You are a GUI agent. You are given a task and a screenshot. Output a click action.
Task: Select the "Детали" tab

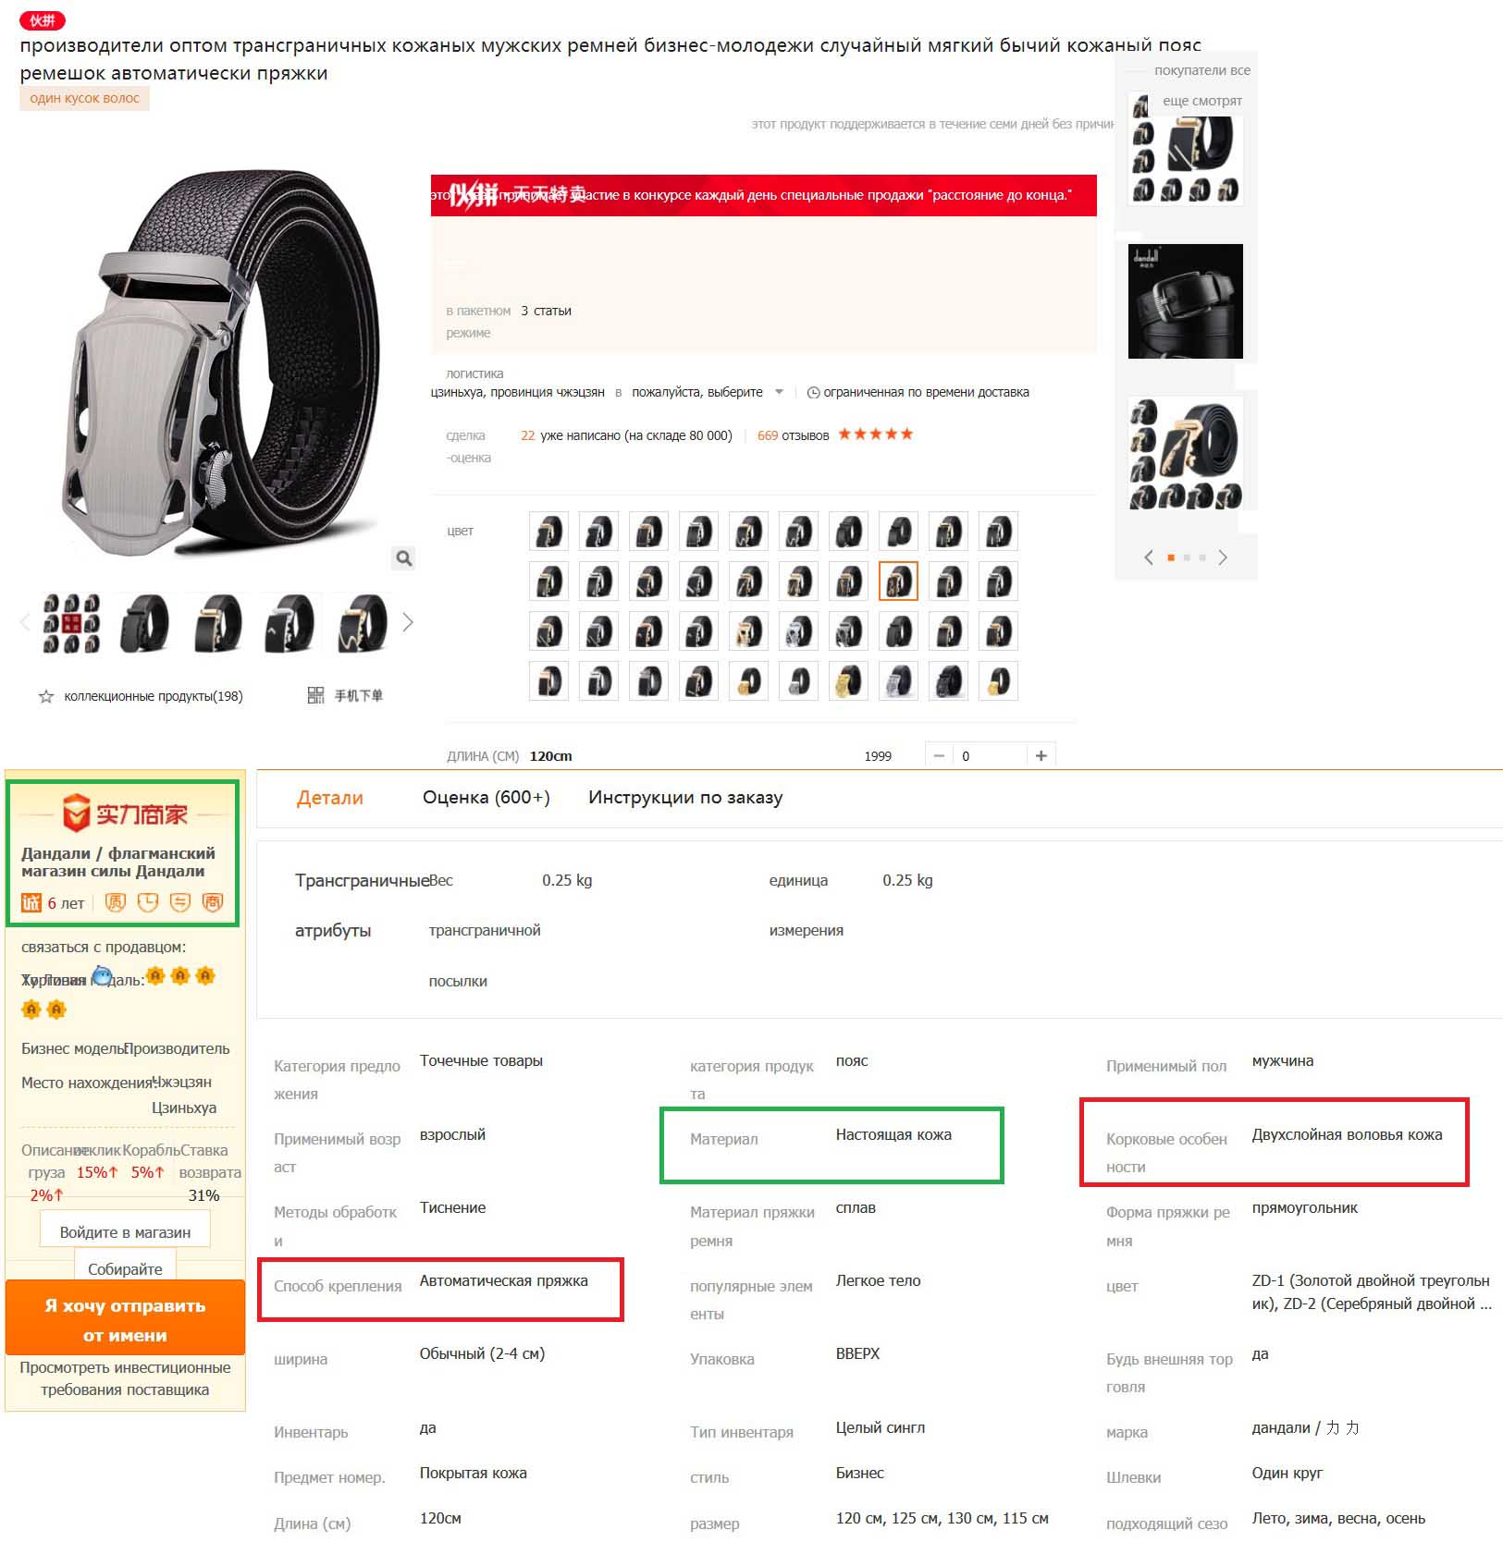click(x=329, y=798)
